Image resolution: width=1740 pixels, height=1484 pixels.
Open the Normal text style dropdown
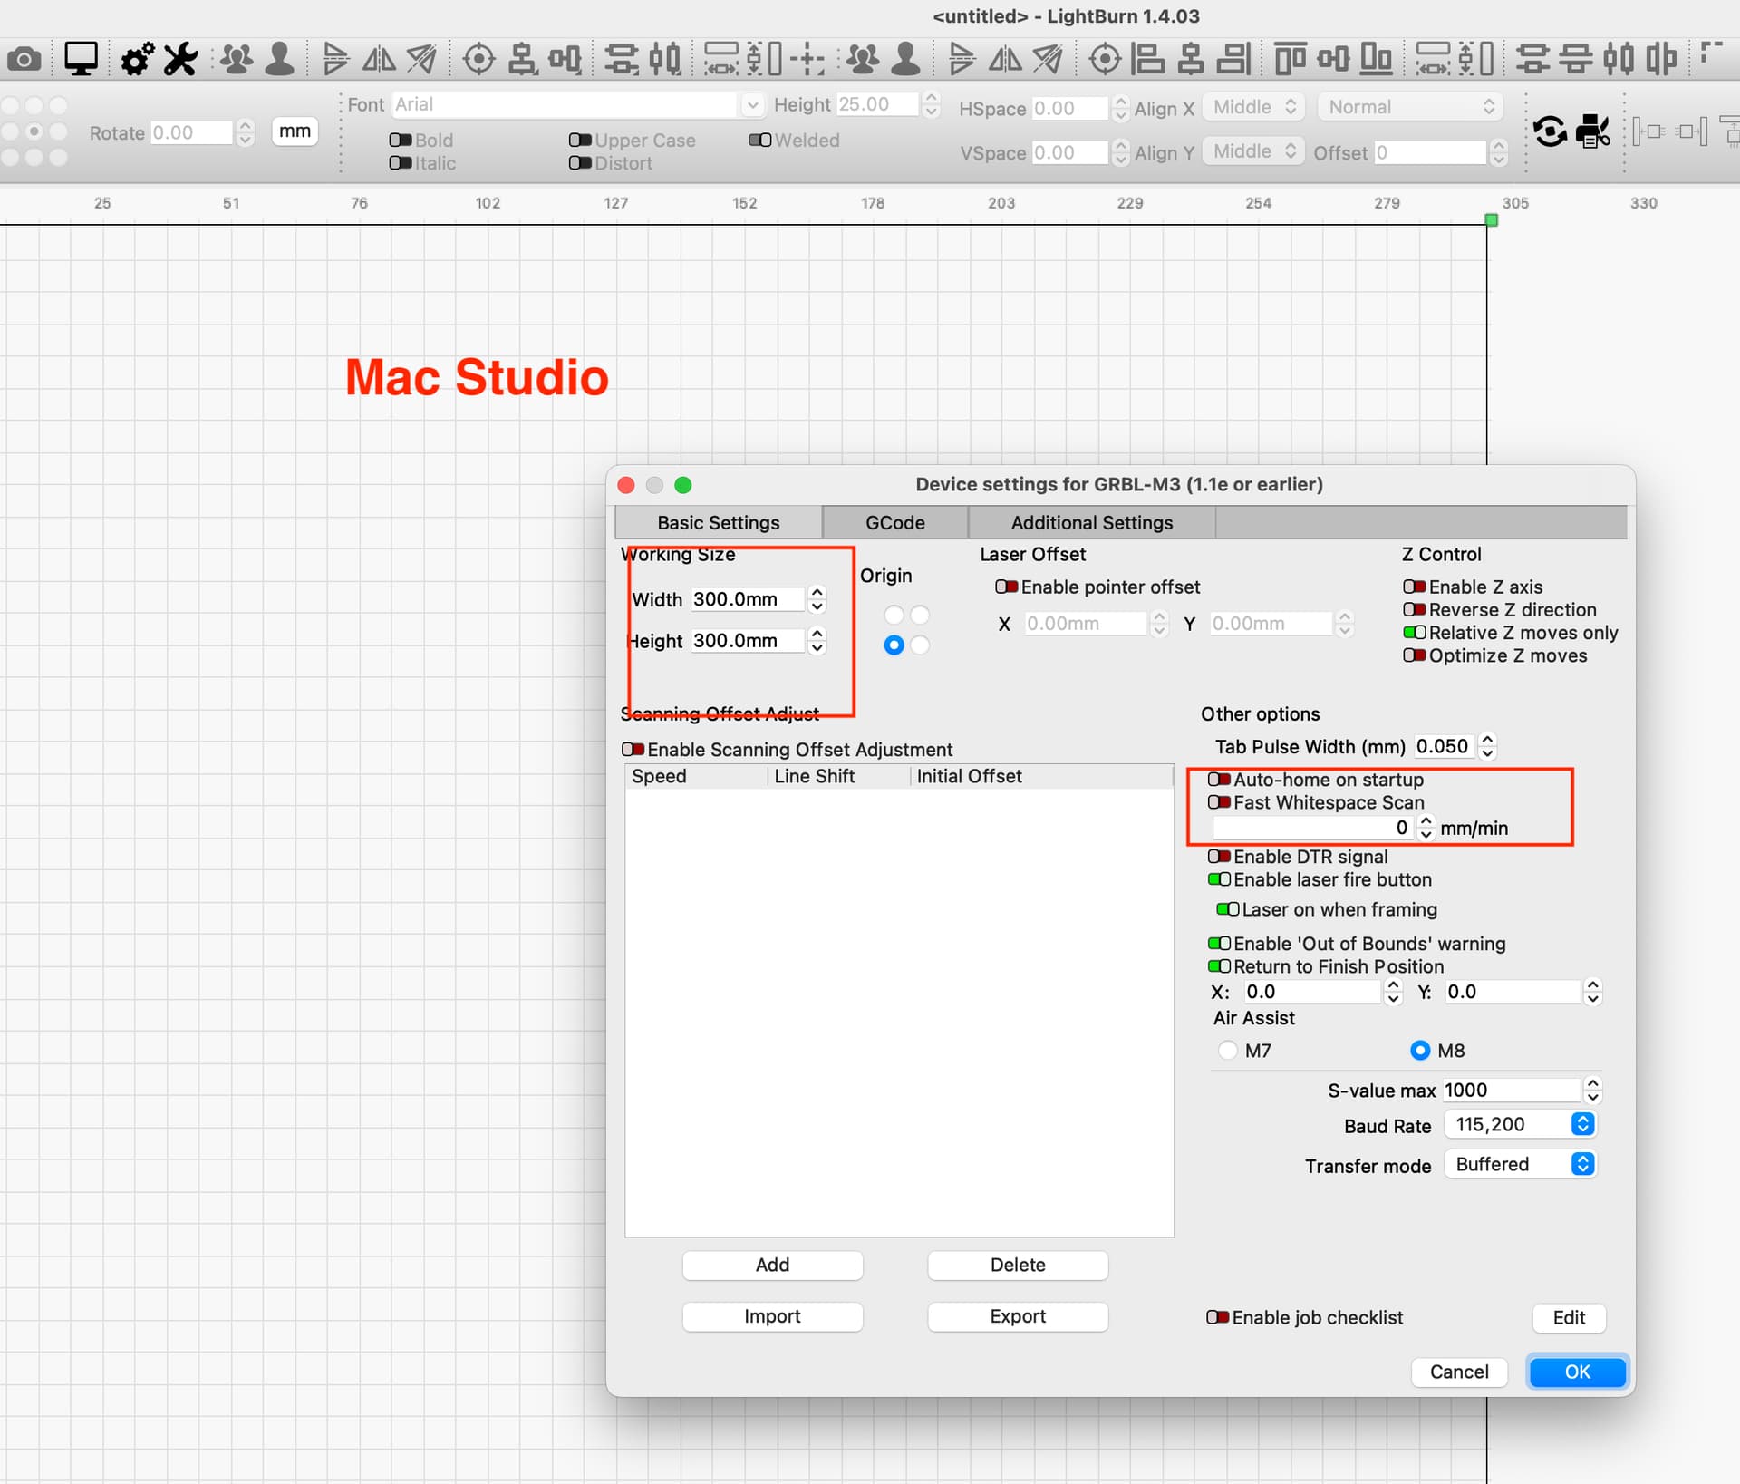pos(1410,107)
